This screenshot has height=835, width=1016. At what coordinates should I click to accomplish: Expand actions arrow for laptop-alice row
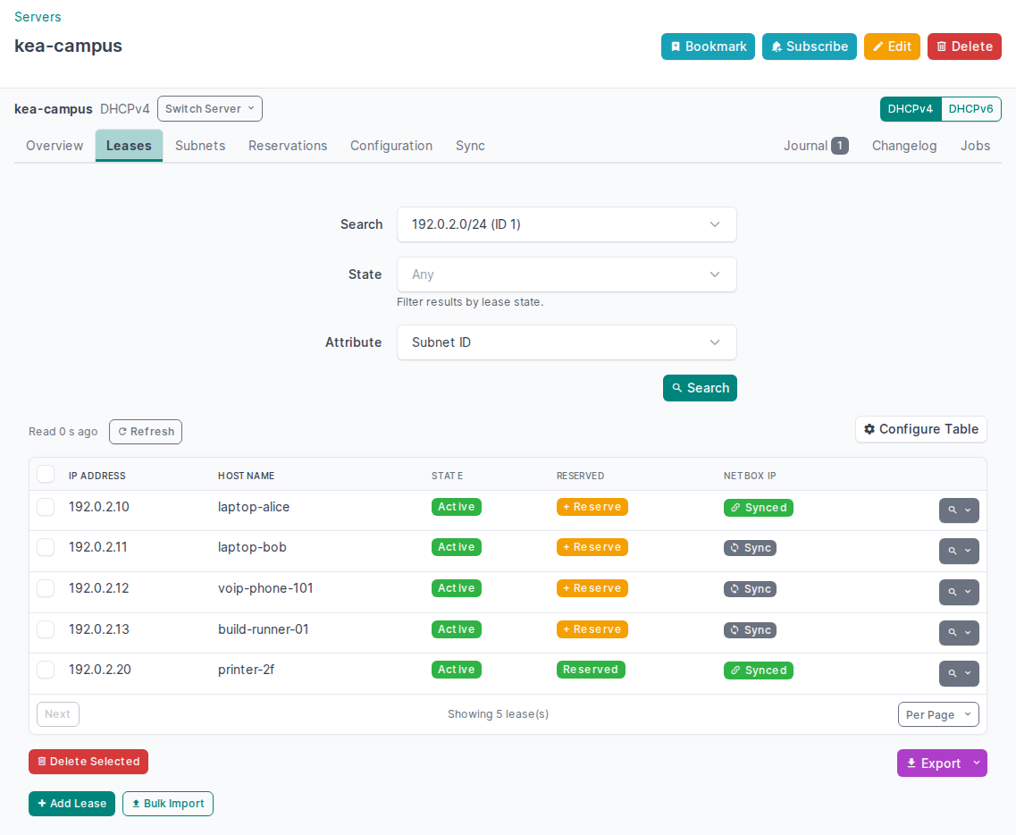968,510
